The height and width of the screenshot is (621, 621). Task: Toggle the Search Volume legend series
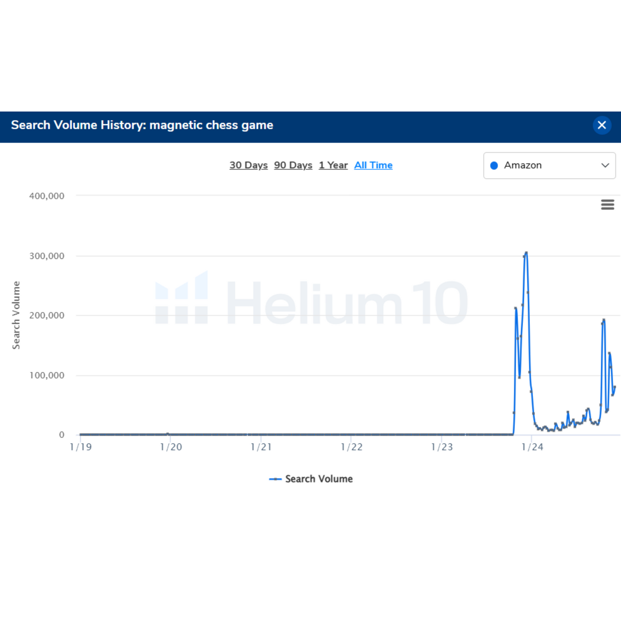click(x=311, y=479)
